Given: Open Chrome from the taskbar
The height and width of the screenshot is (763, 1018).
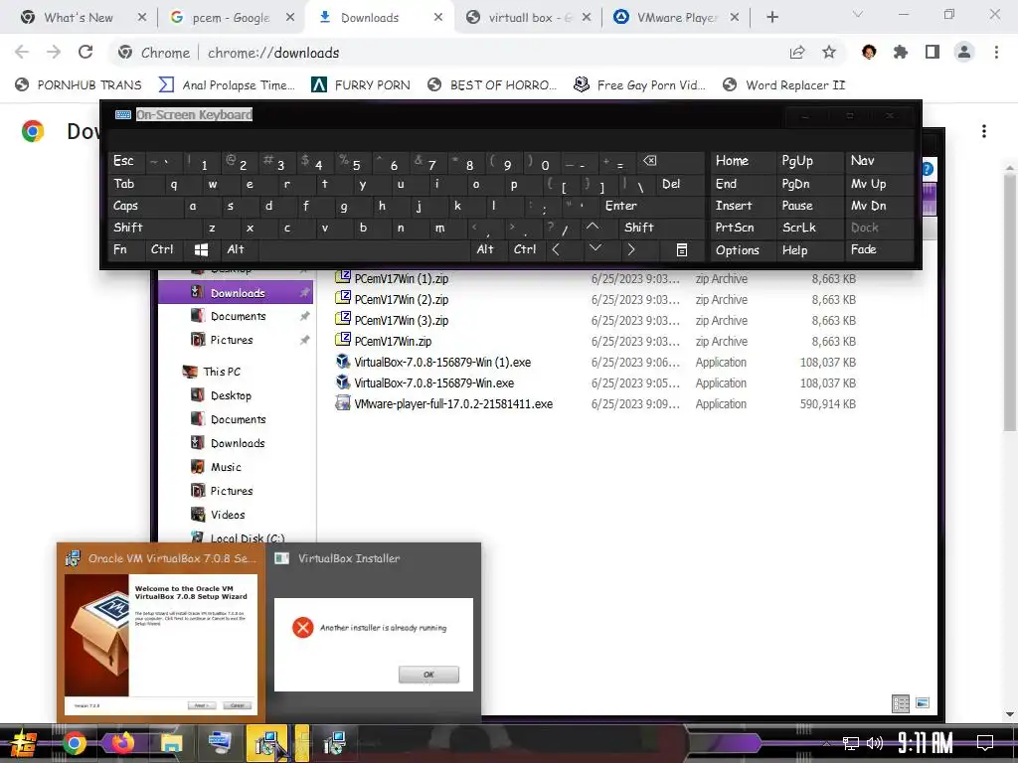Looking at the screenshot, I should [x=74, y=743].
